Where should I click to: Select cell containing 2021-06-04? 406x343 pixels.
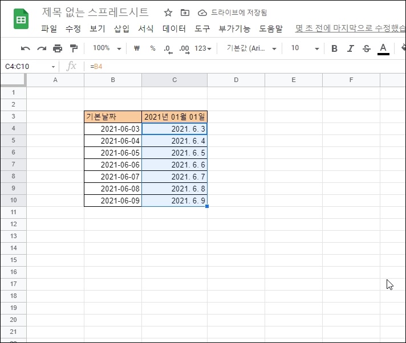(x=113, y=141)
